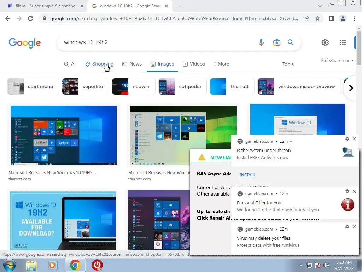Open settings for the antivirus notification
Image resolution: width=362 pixels, height=272 pixels.
(347, 139)
